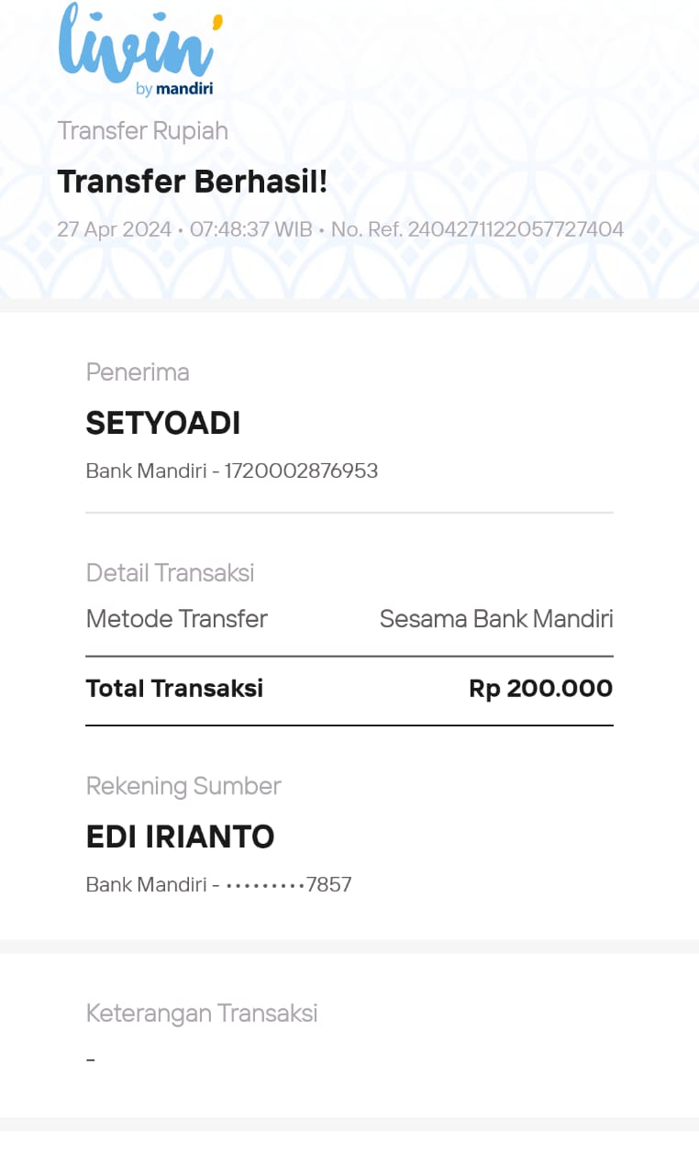The image size is (699, 1174).
Task: Click the transaction date 27 Apr 2024
Action: [114, 229]
